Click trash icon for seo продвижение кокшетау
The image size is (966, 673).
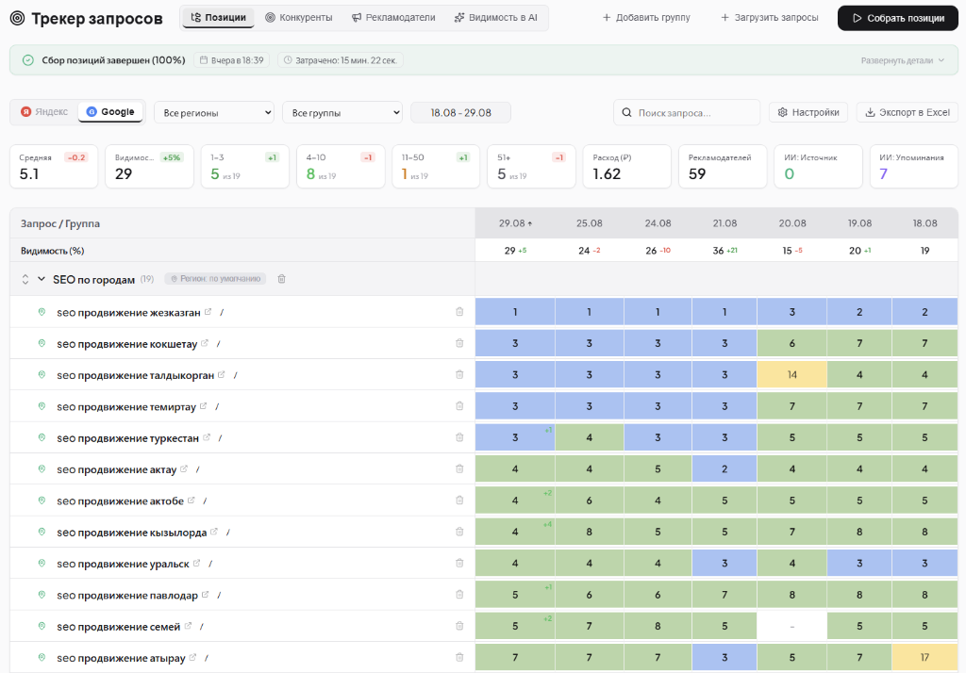tap(459, 343)
